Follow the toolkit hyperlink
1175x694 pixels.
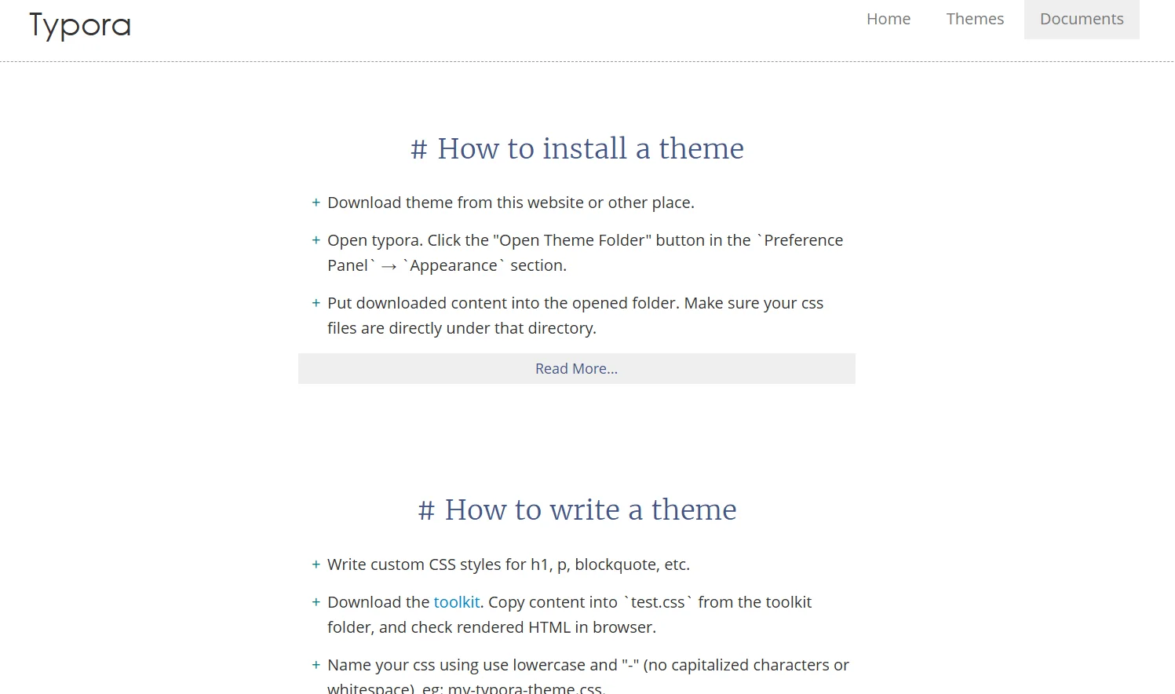[x=456, y=602]
